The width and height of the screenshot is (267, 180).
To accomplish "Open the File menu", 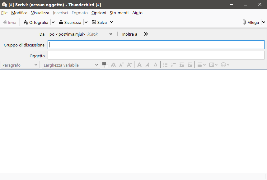I will coord(4,13).
